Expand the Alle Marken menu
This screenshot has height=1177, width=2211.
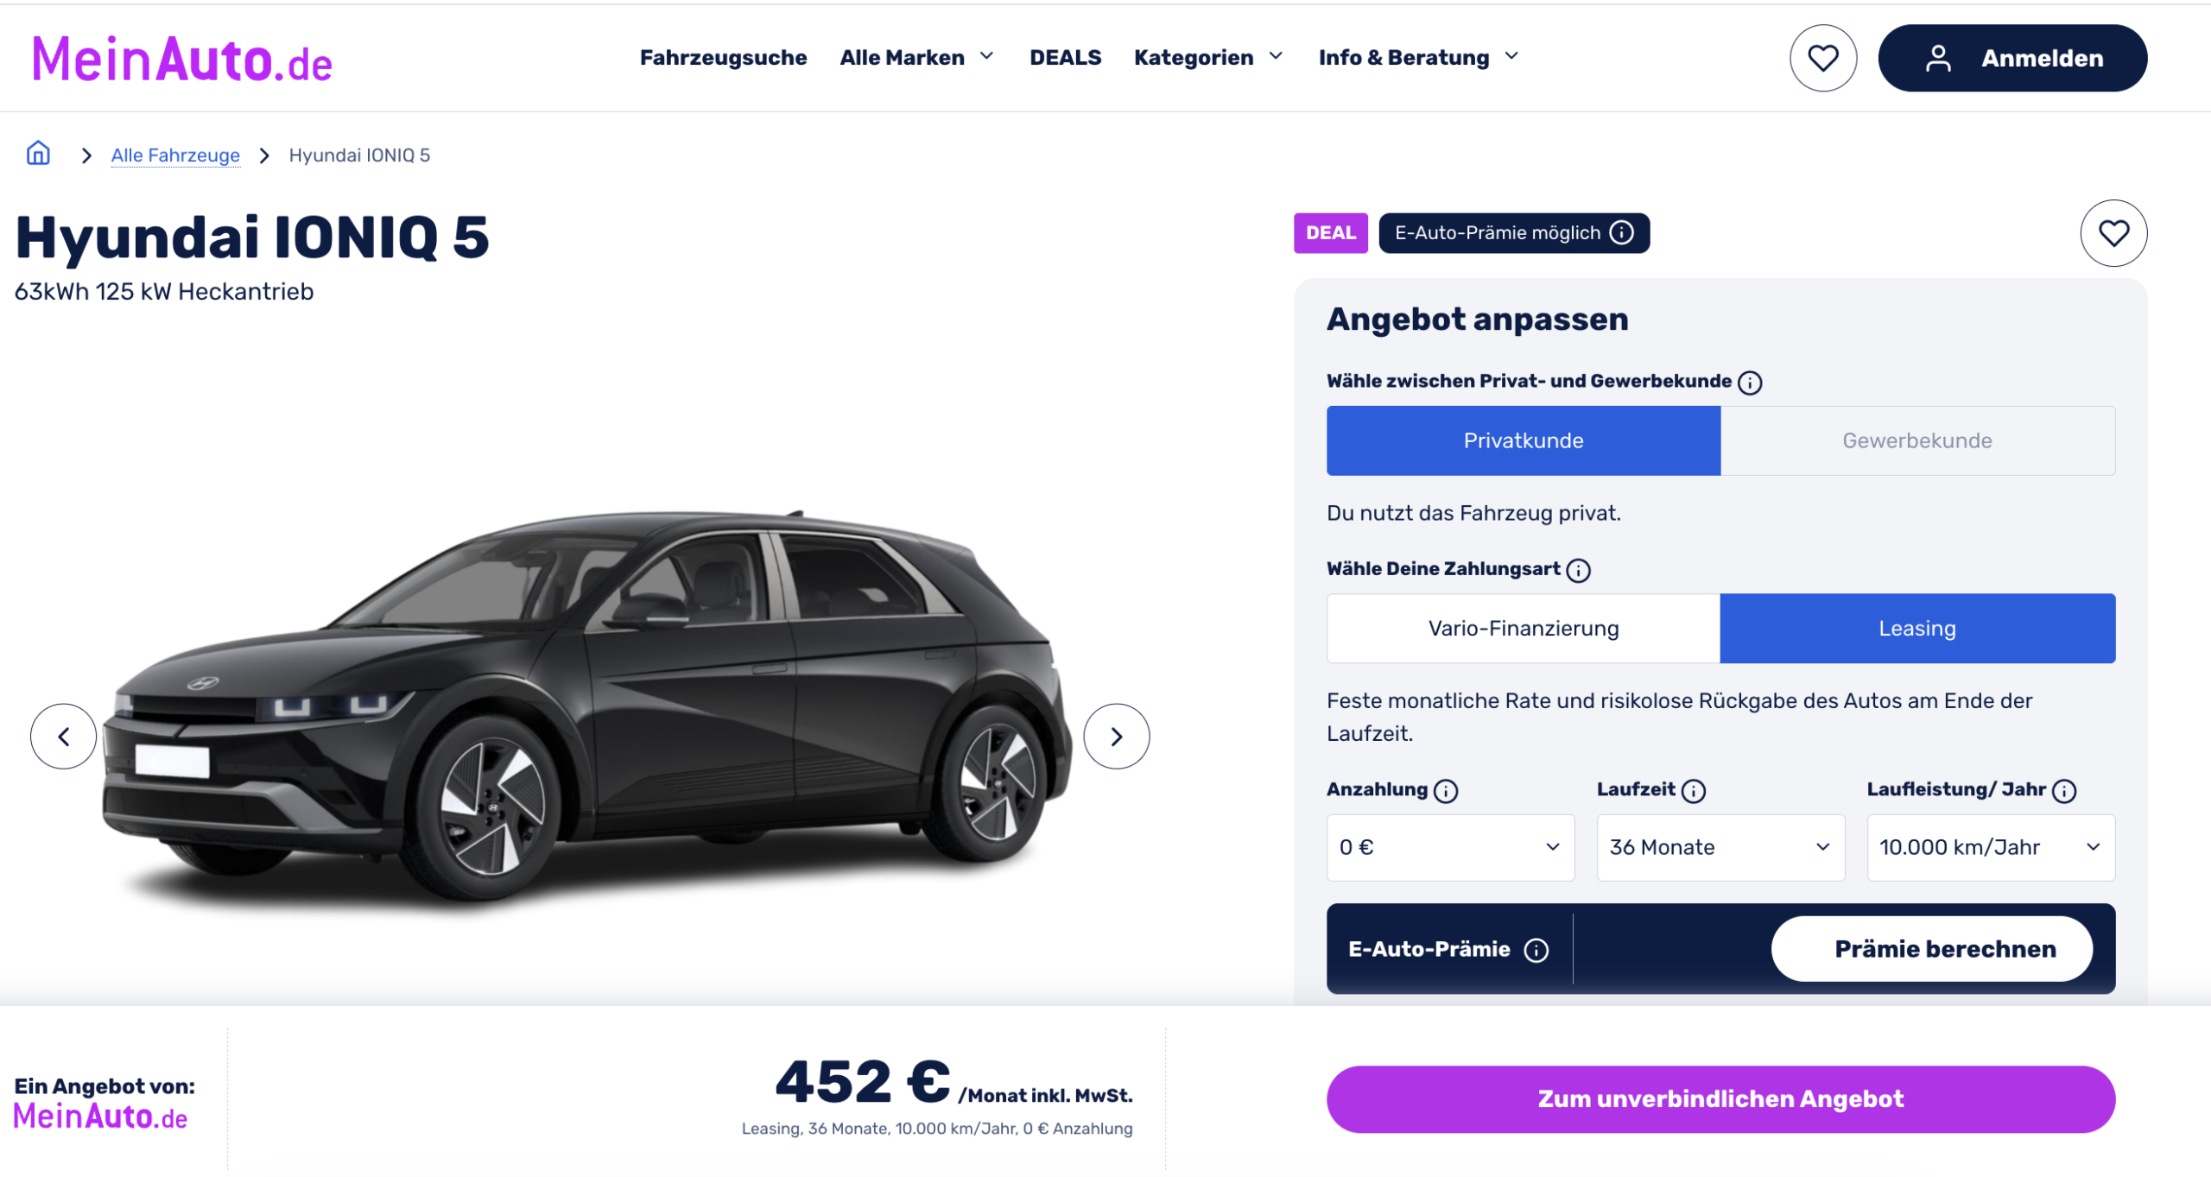point(916,58)
